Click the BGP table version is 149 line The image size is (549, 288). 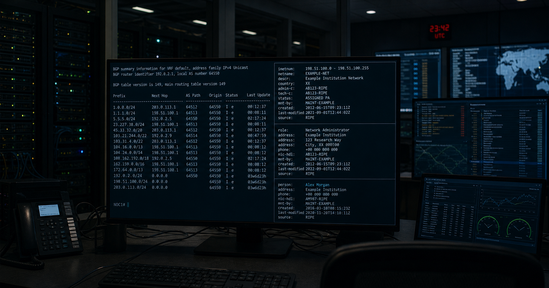click(x=169, y=84)
